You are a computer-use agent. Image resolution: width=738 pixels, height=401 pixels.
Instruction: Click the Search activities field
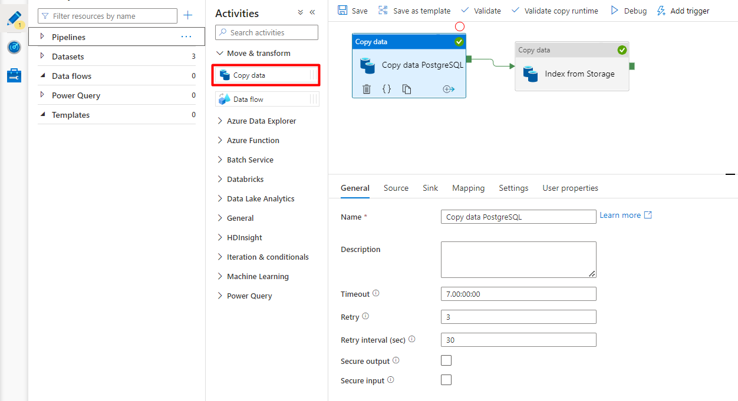click(267, 32)
